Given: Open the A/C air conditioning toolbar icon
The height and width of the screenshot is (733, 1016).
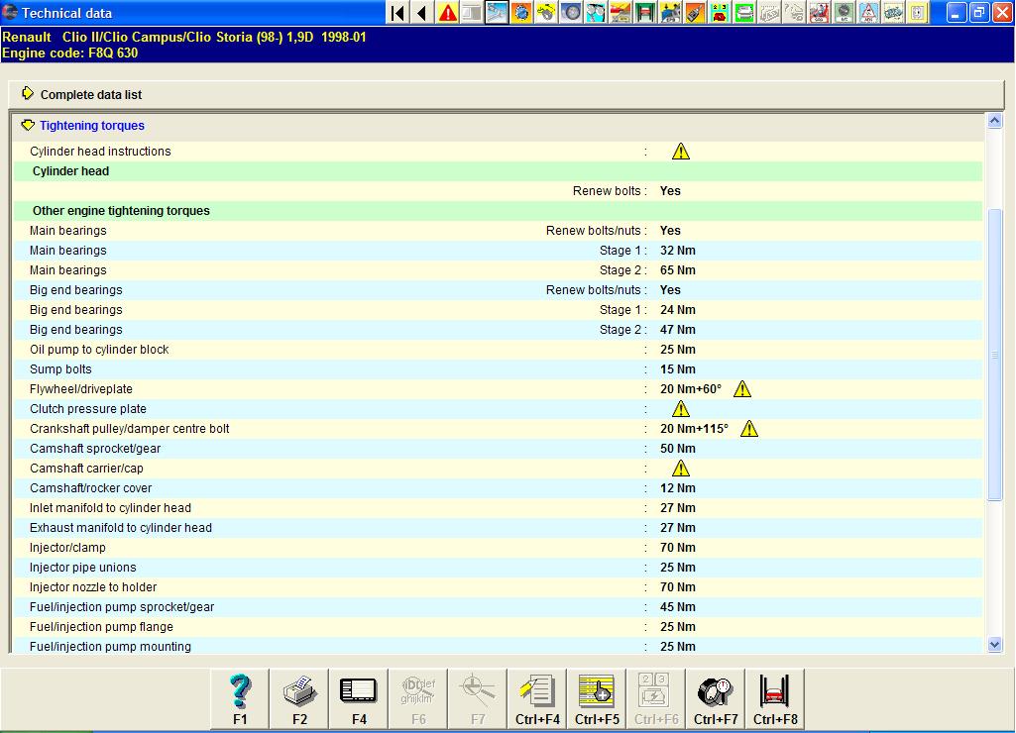Looking at the screenshot, I should [x=843, y=12].
